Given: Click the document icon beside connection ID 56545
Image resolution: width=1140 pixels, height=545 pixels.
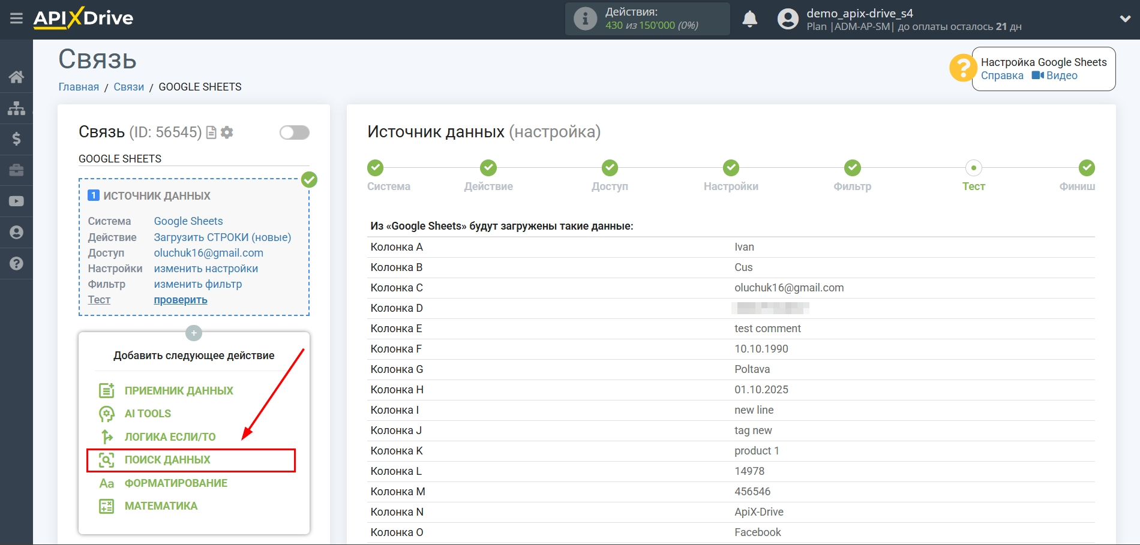Looking at the screenshot, I should 211,133.
